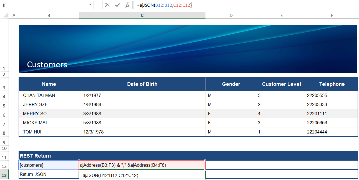
Task: Open Insert Function fx dialog
Action: coord(127,5)
